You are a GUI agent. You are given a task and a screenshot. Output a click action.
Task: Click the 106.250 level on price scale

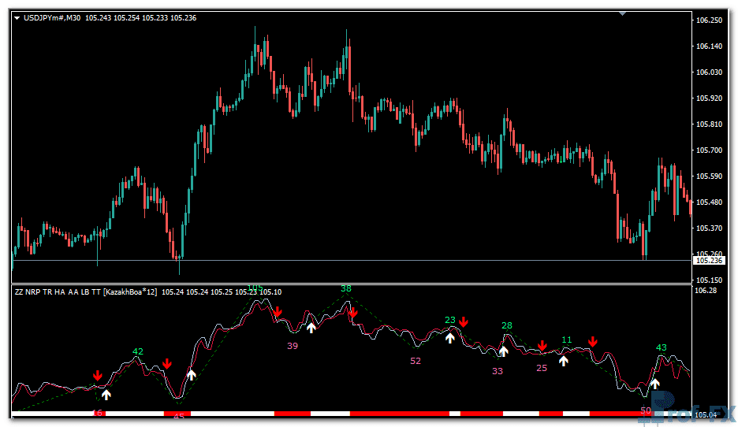[710, 20]
